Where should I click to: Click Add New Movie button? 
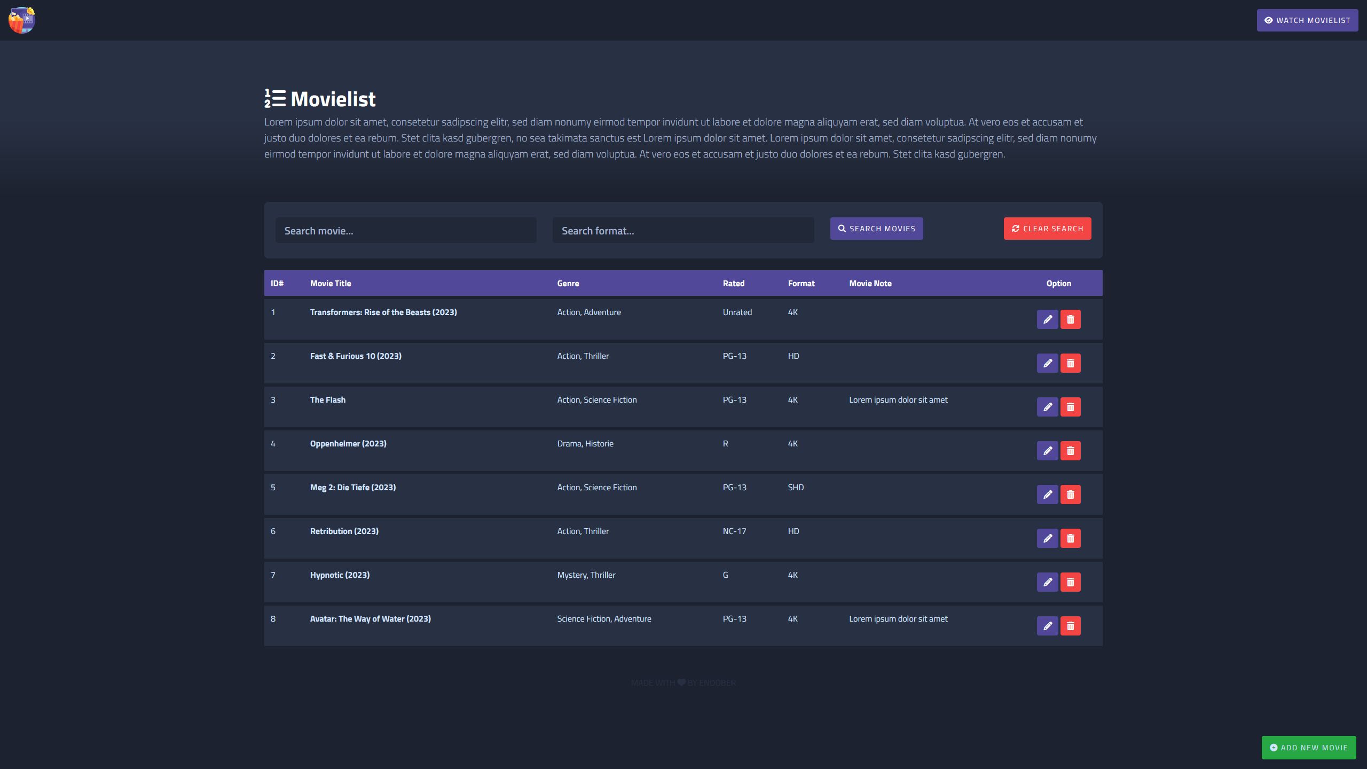pyautogui.click(x=1308, y=748)
